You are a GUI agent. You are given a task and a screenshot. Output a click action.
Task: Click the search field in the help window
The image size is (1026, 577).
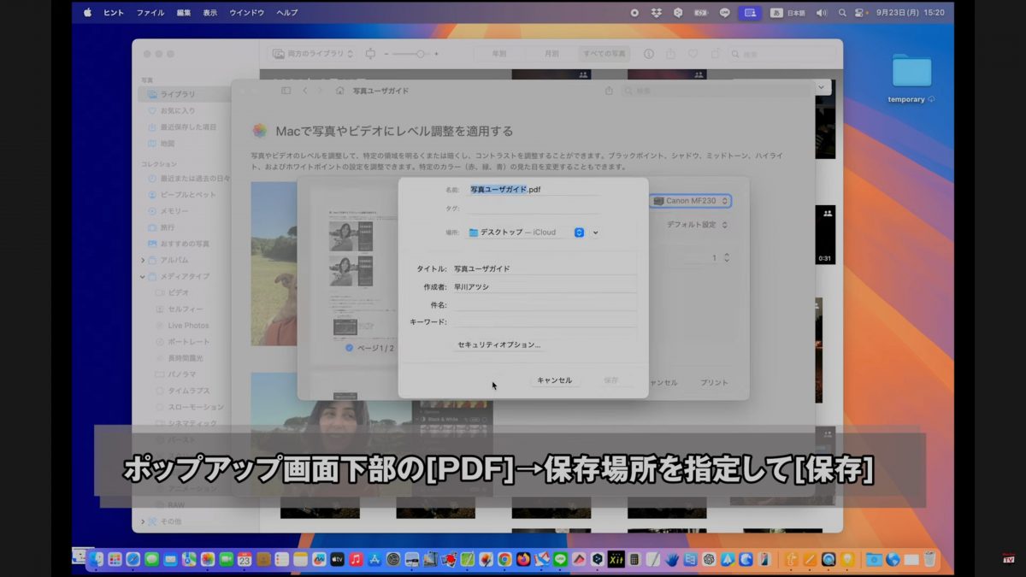click(x=718, y=90)
